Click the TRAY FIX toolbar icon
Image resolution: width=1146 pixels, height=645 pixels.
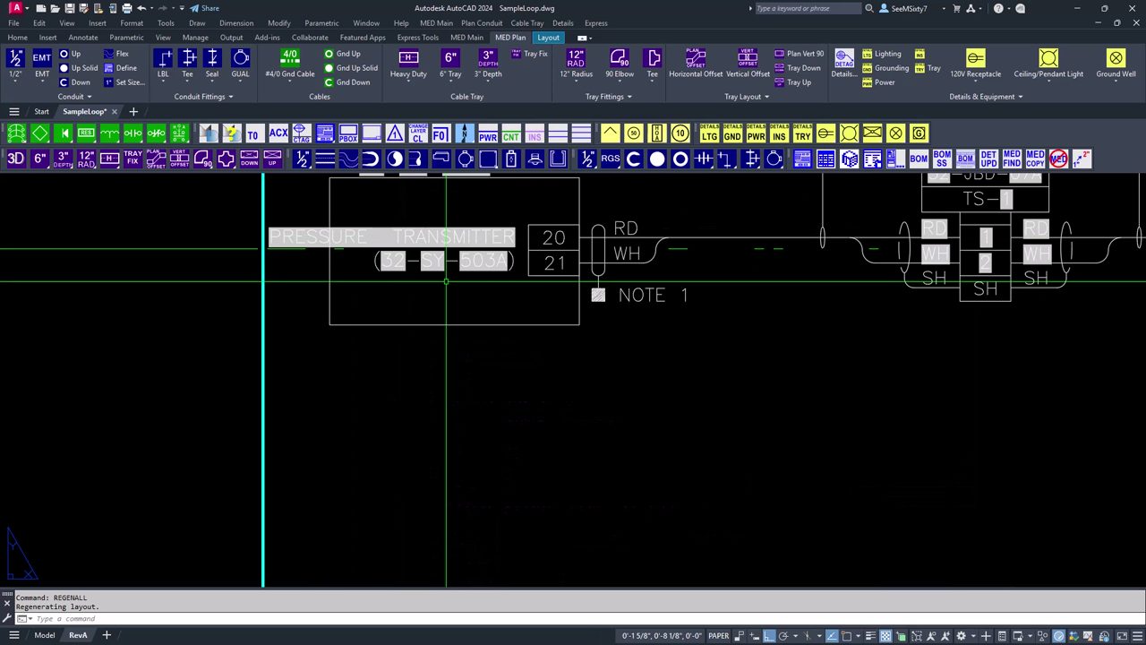[x=133, y=159]
